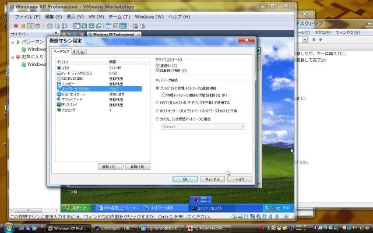Click the OK button
This screenshot has height=233, width=373.
click(x=185, y=179)
